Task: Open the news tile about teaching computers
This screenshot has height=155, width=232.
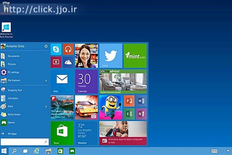Action: coord(123,133)
